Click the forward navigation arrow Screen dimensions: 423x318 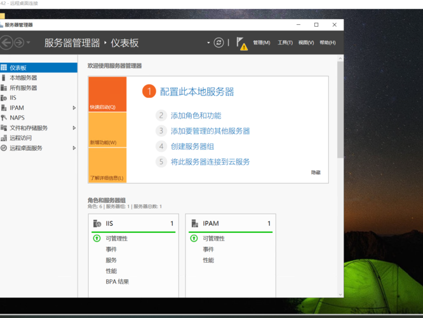point(19,43)
